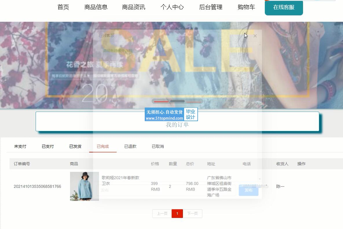The height and width of the screenshot is (229, 343).
Task: Open the 首页 navigation item
Action: coord(63,7)
